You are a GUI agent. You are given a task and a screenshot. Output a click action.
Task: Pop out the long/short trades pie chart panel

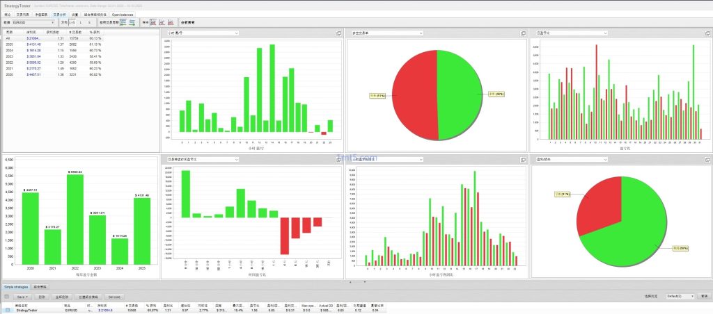[523, 33]
